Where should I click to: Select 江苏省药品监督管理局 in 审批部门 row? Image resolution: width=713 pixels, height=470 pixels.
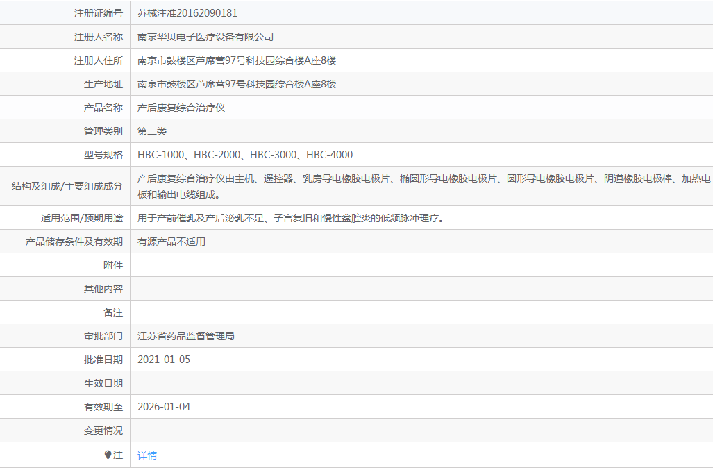point(186,335)
